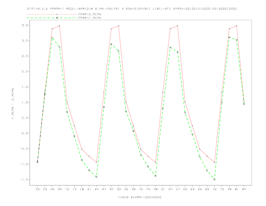Click the 18 forecast hour tick label

click(x=82, y=189)
